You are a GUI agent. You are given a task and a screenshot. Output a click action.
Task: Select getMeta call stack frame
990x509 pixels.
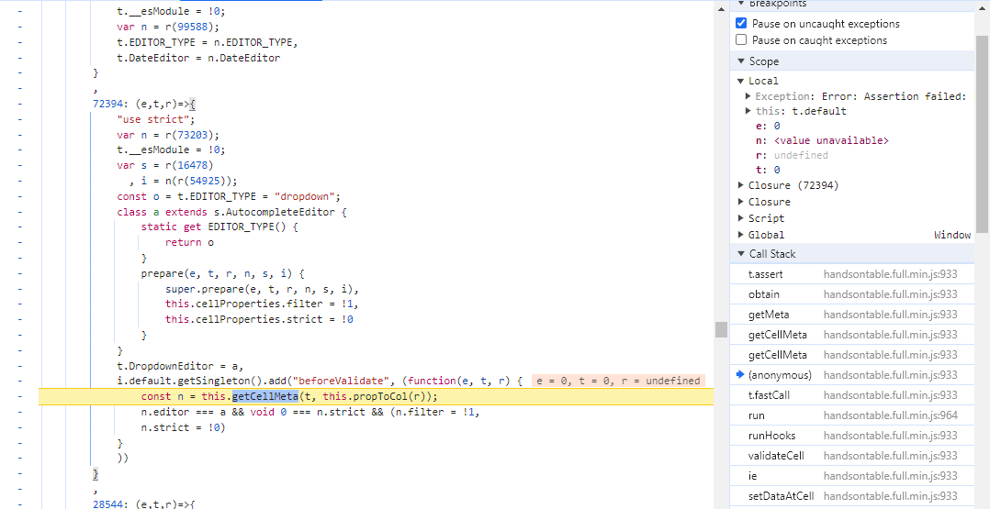click(x=852, y=314)
